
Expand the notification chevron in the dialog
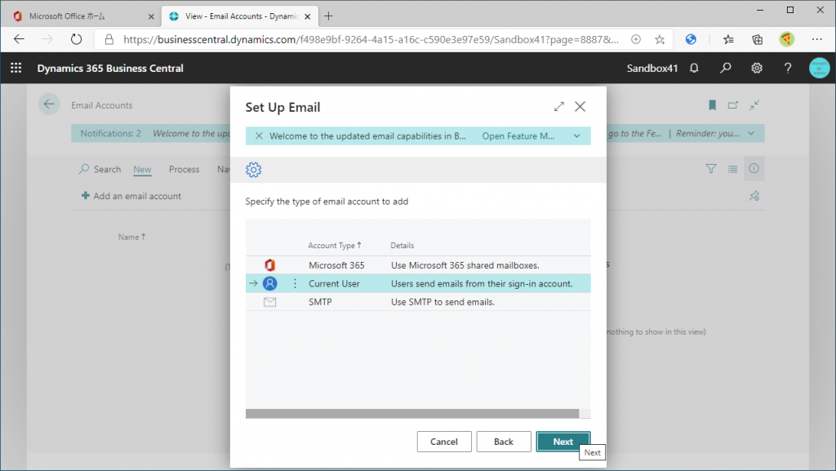[577, 136]
